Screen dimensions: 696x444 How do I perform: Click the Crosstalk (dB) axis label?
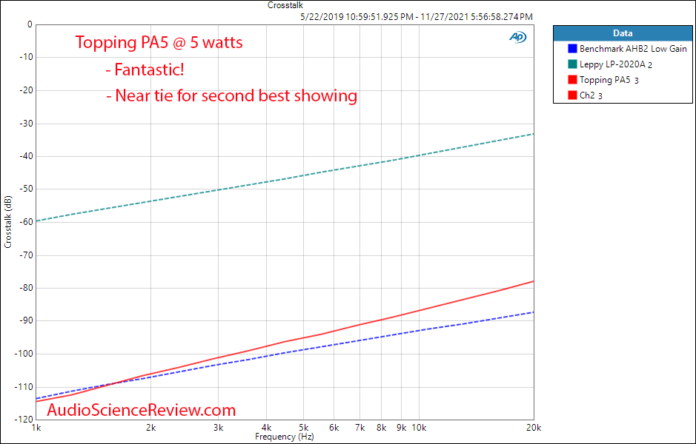point(8,221)
